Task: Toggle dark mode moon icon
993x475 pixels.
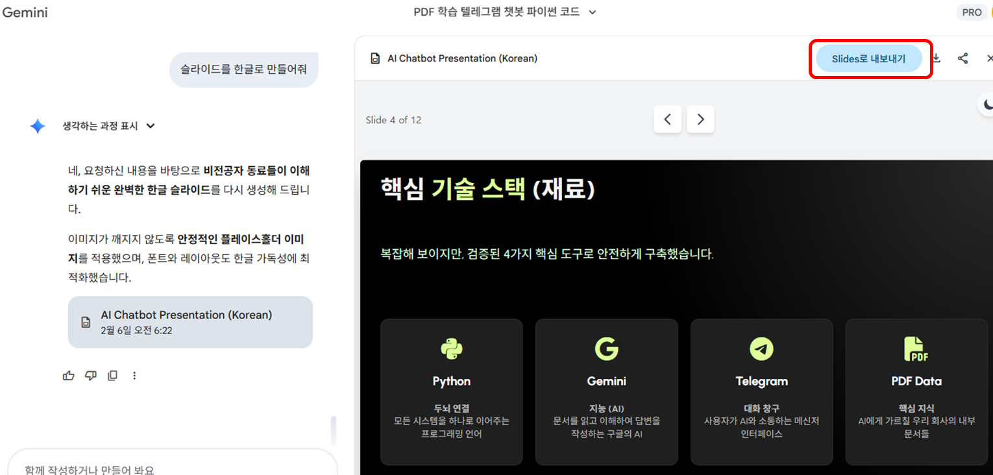Action: pos(987,104)
